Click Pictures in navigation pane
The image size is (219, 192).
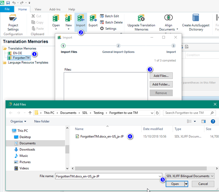(22, 162)
